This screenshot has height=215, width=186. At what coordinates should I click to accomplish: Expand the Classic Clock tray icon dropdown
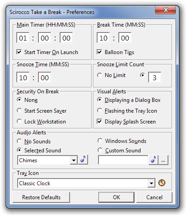click(151, 183)
